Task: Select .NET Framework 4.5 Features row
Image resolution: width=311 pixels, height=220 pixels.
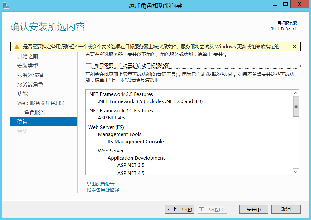Action: click(121, 110)
